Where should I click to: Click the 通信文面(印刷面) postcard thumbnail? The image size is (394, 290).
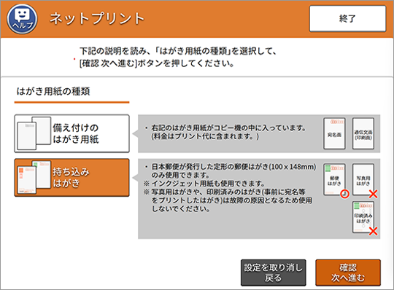pos(363,134)
